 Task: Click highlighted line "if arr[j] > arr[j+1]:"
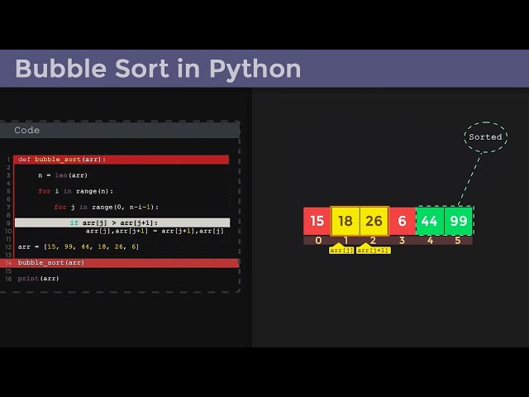point(122,222)
